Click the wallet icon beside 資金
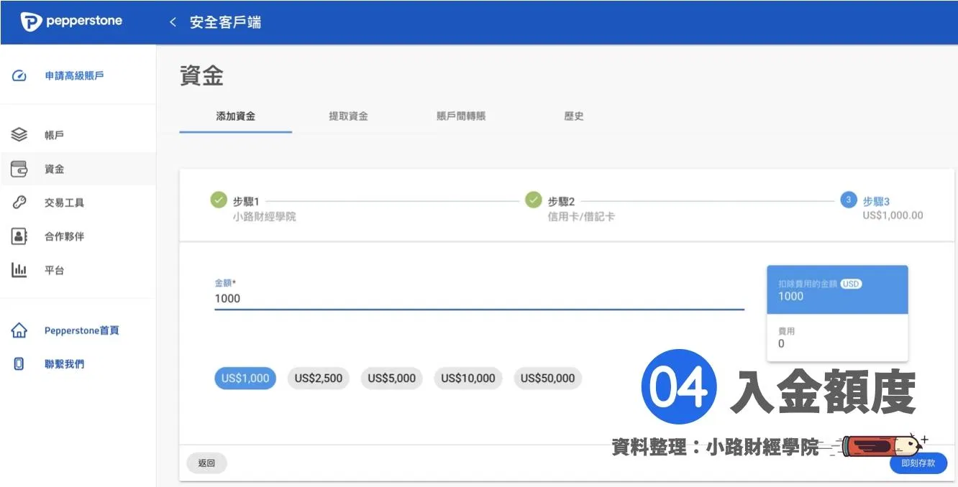 click(x=19, y=169)
